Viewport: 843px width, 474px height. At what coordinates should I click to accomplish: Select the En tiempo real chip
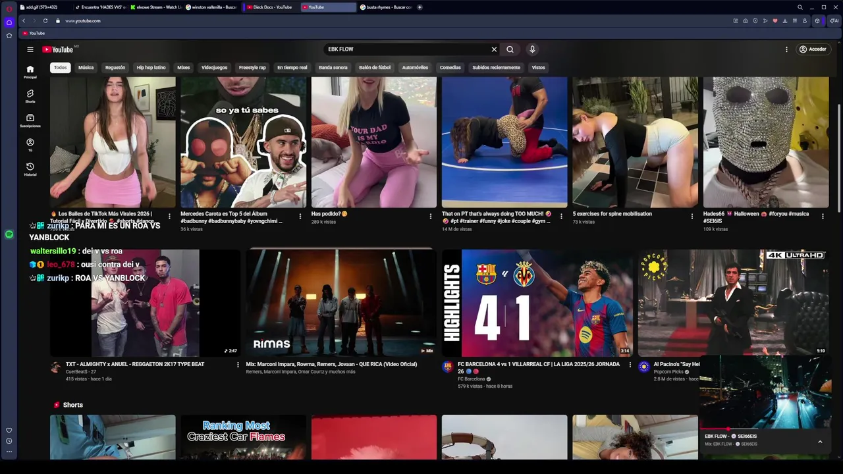click(292, 67)
